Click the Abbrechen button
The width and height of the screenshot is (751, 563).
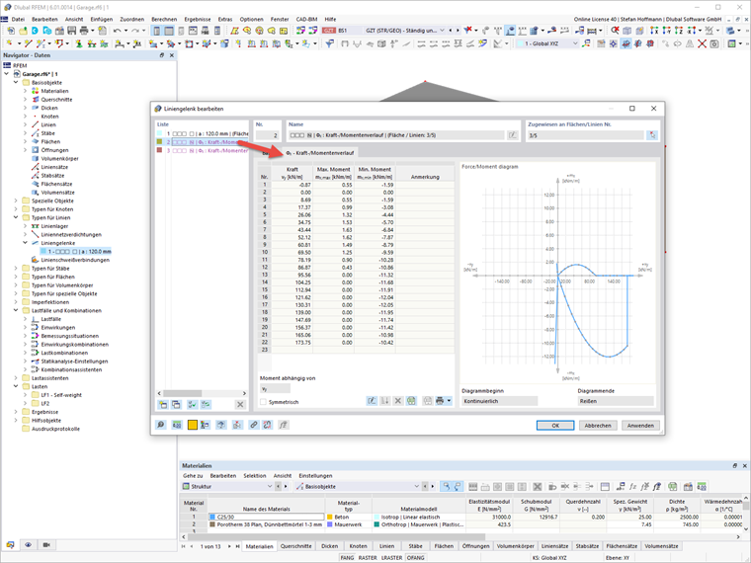(598, 425)
